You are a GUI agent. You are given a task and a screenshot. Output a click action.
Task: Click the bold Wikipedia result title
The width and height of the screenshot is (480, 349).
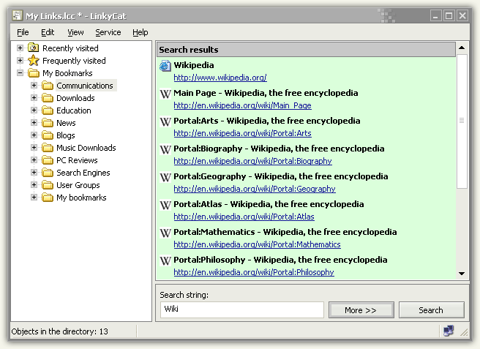(x=194, y=65)
